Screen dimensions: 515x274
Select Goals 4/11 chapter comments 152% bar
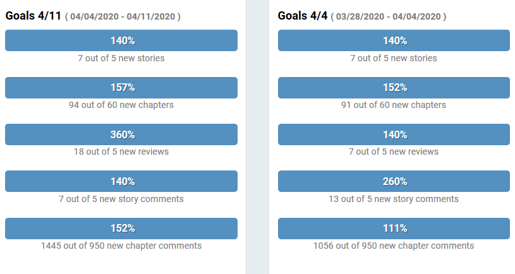click(121, 229)
